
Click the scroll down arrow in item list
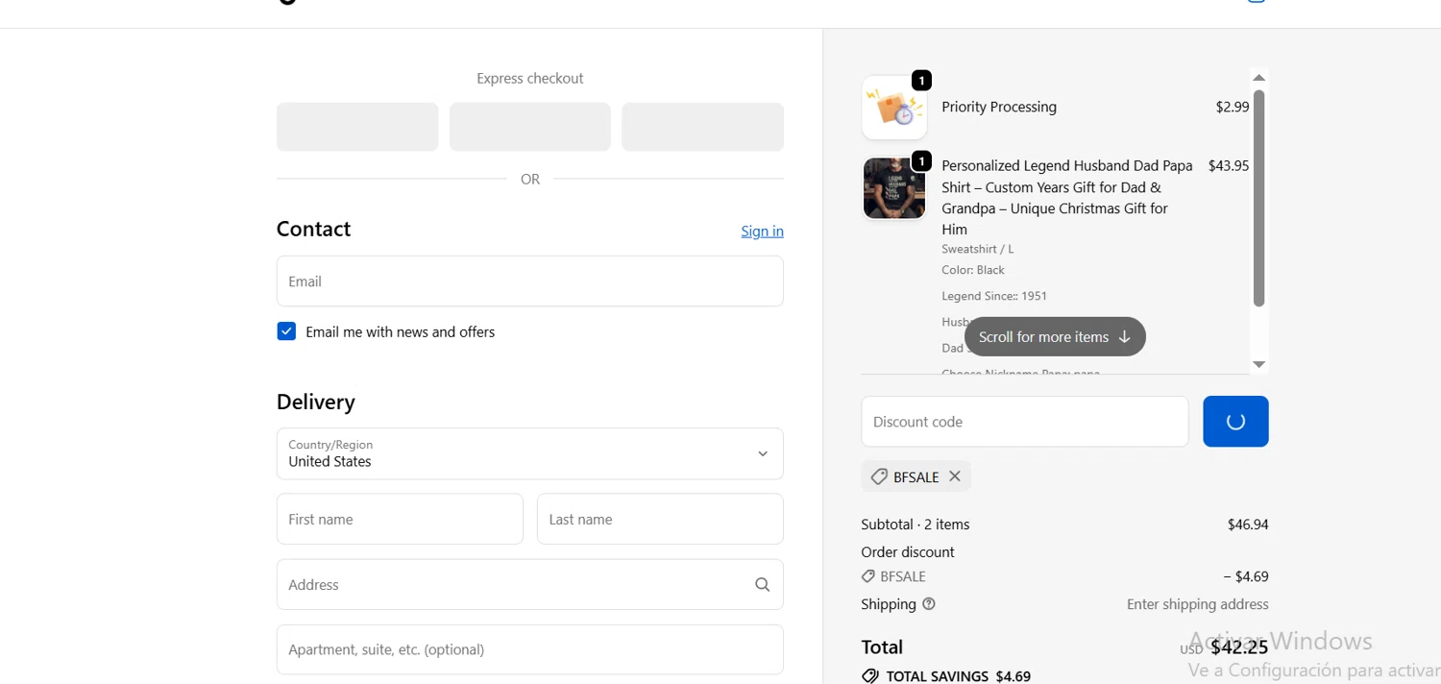coord(1258,364)
